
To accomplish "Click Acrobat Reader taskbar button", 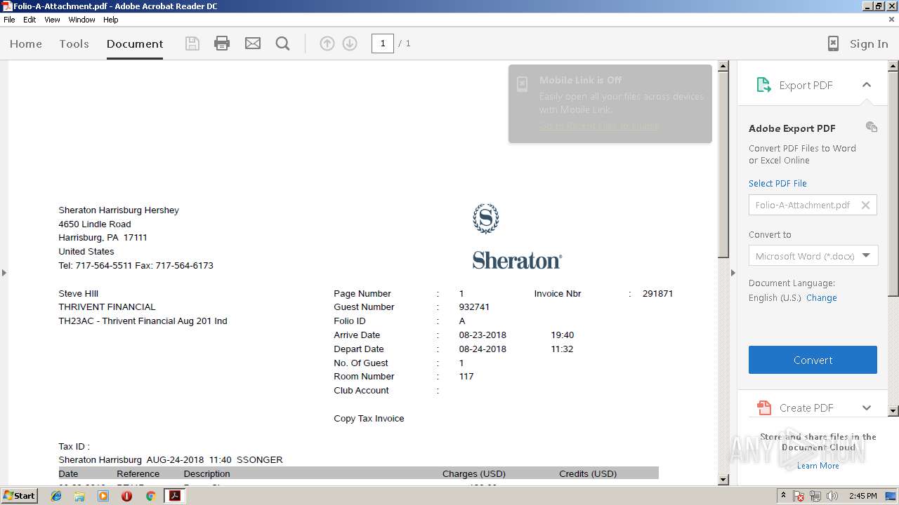I will click(x=174, y=496).
